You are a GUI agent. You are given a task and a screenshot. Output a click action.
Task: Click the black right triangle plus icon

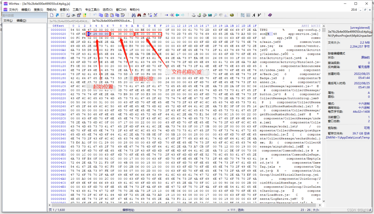[259, 15]
